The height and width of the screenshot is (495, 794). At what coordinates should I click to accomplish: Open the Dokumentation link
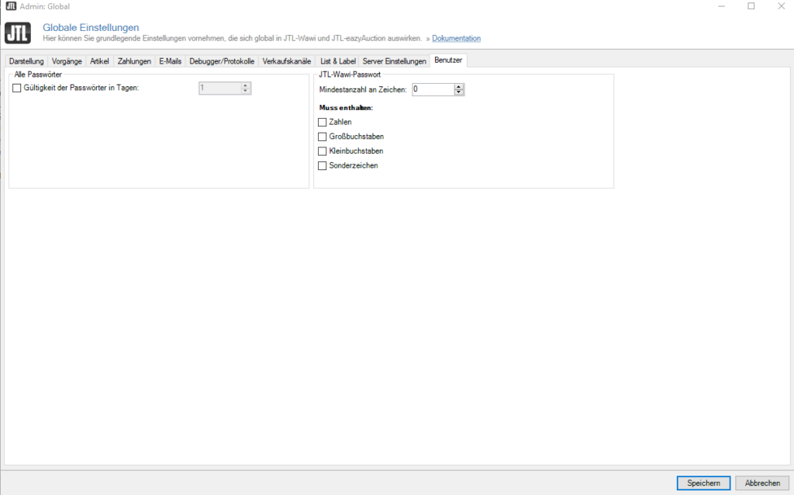(456, 38)
